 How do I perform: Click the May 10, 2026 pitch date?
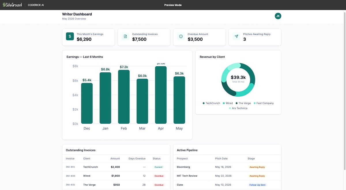tap(223, 185)
